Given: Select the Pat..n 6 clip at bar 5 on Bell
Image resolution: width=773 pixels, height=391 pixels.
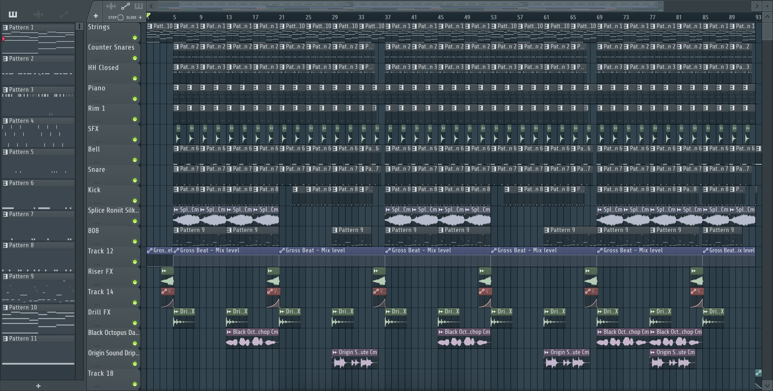Looking at the screenshot, I should click(186, 154).
